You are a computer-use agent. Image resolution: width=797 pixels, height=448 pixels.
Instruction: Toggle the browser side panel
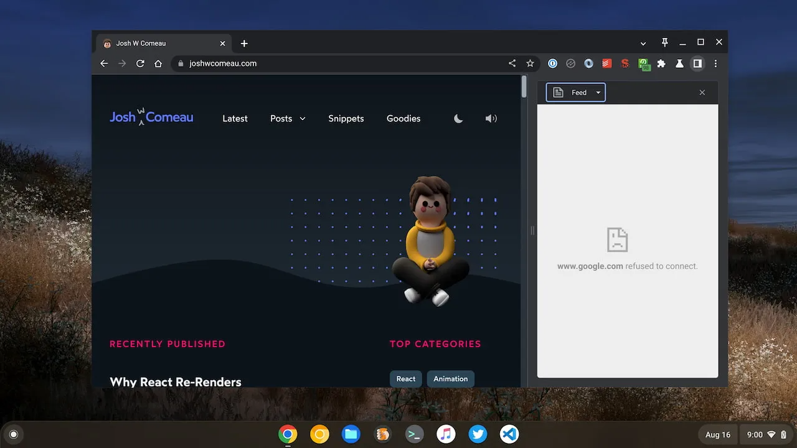(x=697, y=63)
